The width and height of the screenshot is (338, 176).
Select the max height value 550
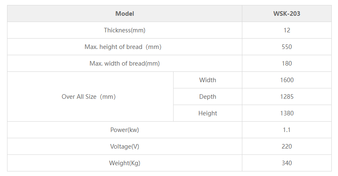pyautogui.click(x=287, y=47)
